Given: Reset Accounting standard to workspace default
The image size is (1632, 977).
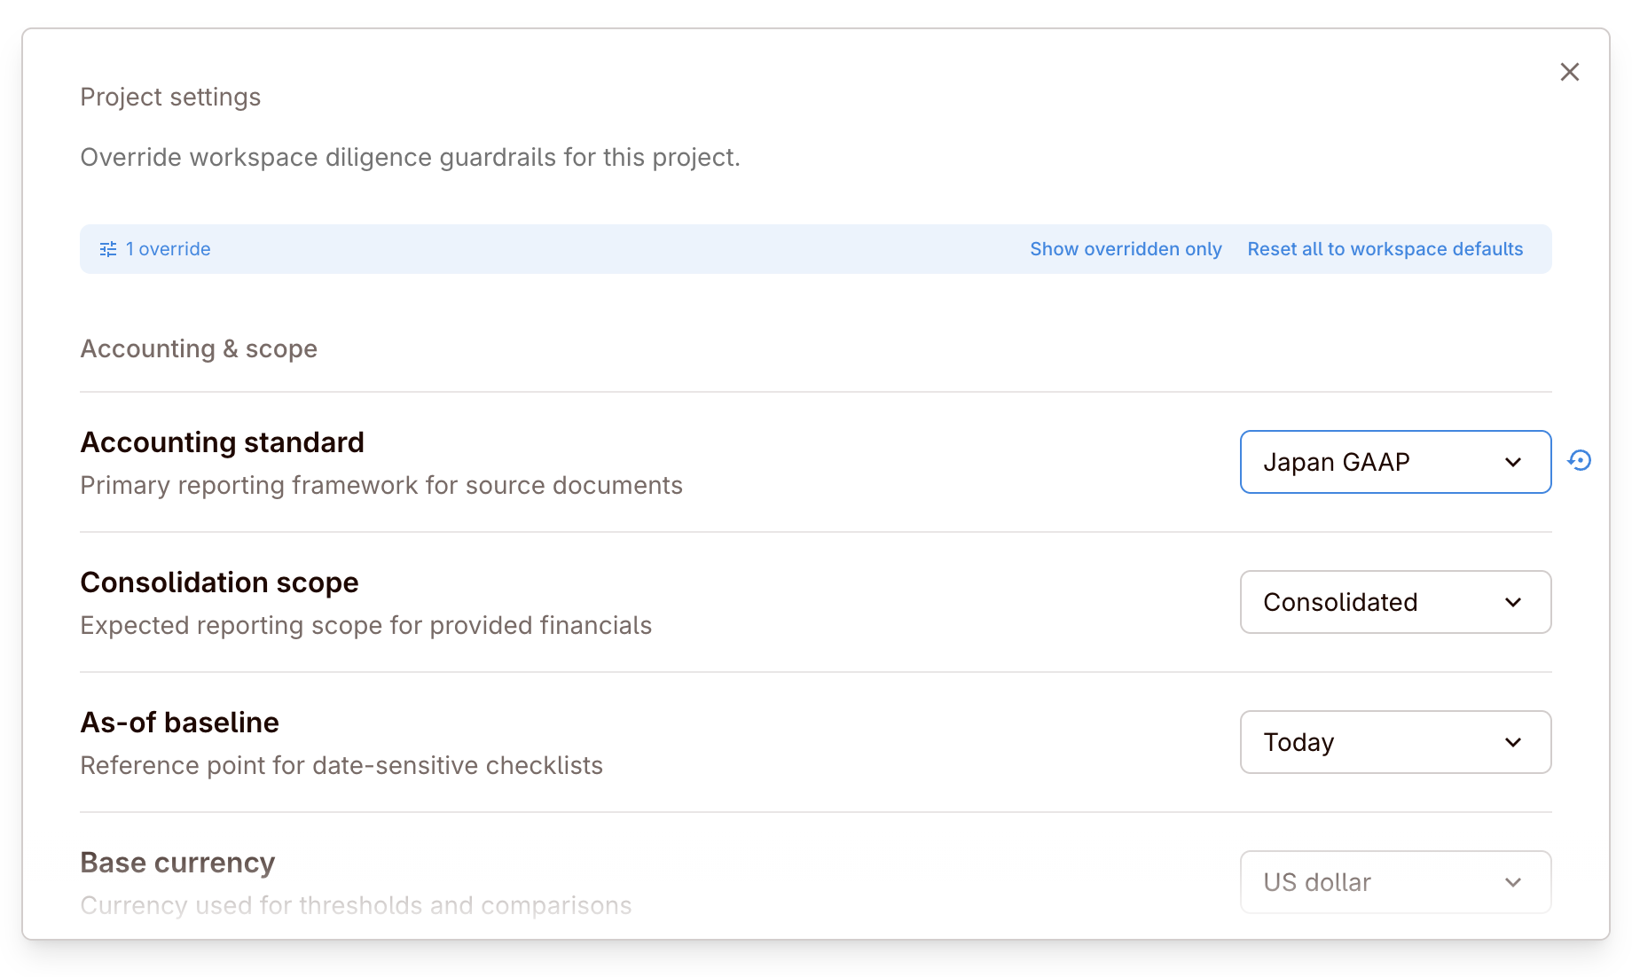Looking at the screenshot, I should 1579,461.
